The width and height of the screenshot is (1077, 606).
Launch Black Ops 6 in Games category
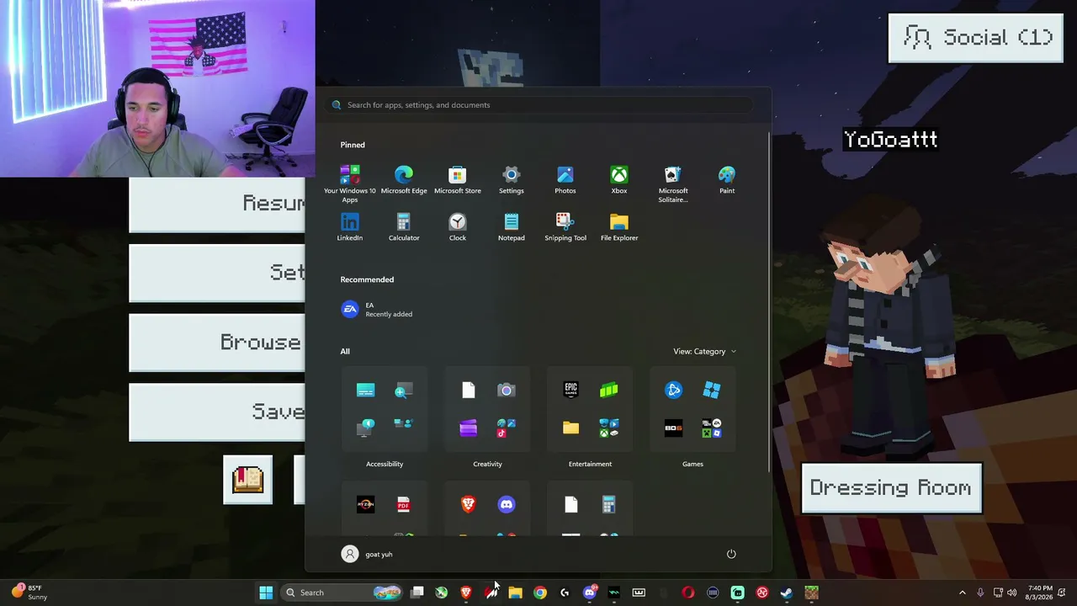click(x=674, y=428)
